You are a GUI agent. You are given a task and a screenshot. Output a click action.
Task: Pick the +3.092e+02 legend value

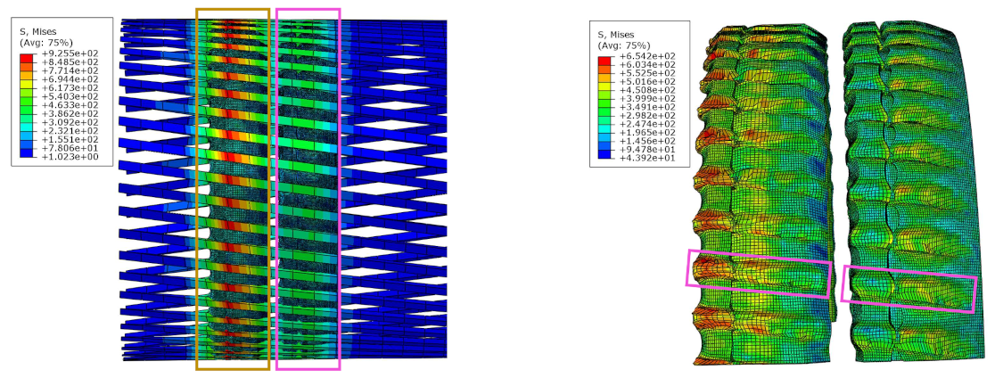pyautogui.click(x=69, y=122)
